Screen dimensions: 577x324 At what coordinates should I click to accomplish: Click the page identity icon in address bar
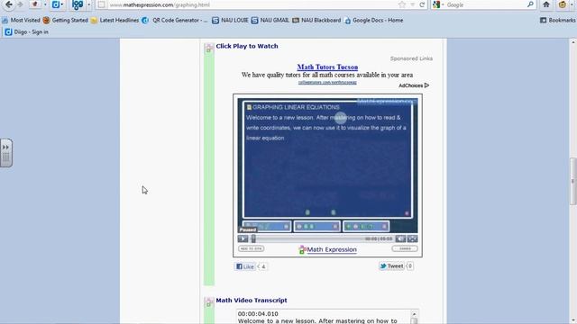click(x=102, y=4)
